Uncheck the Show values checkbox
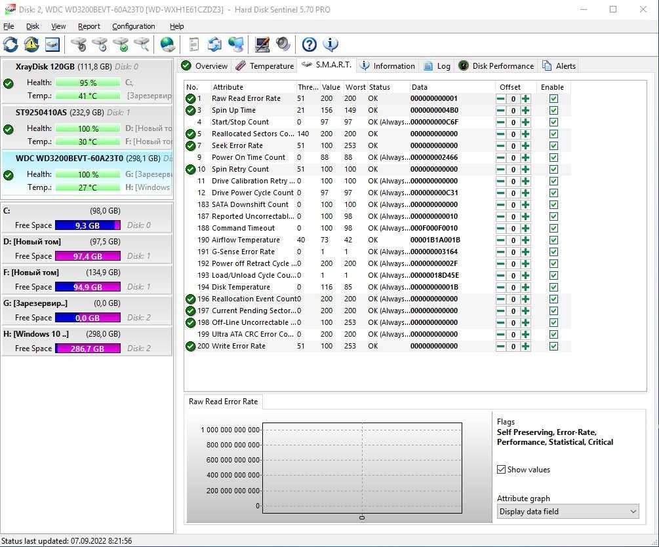The width and height of the screenshot is (659, 547). [501, 469]
